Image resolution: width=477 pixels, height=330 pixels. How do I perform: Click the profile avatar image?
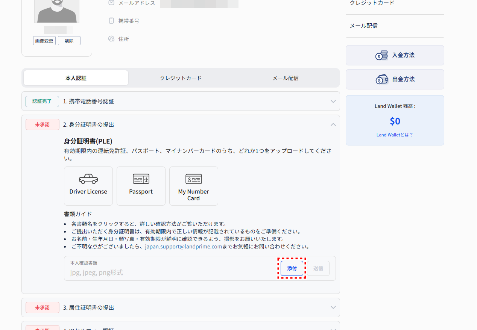click(57, 11)
